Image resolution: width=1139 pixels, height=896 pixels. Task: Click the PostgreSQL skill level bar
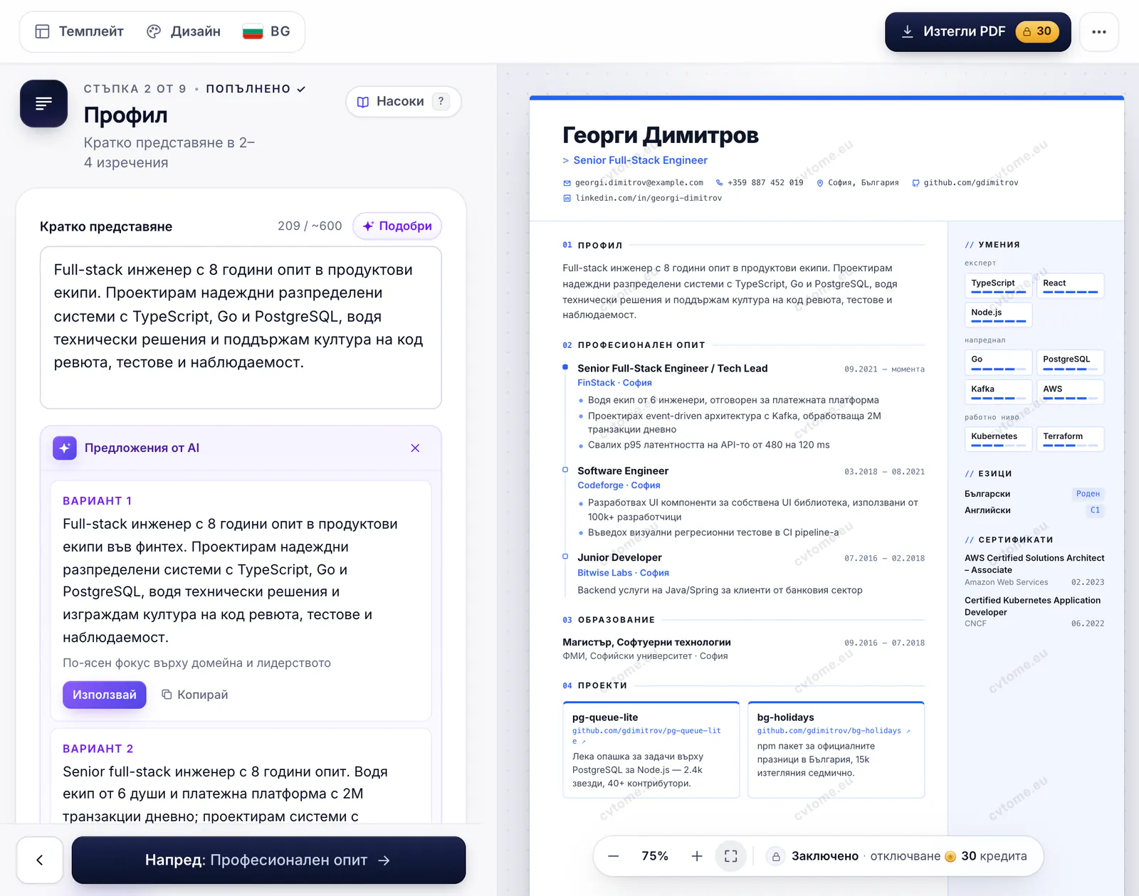[1070, 369]
